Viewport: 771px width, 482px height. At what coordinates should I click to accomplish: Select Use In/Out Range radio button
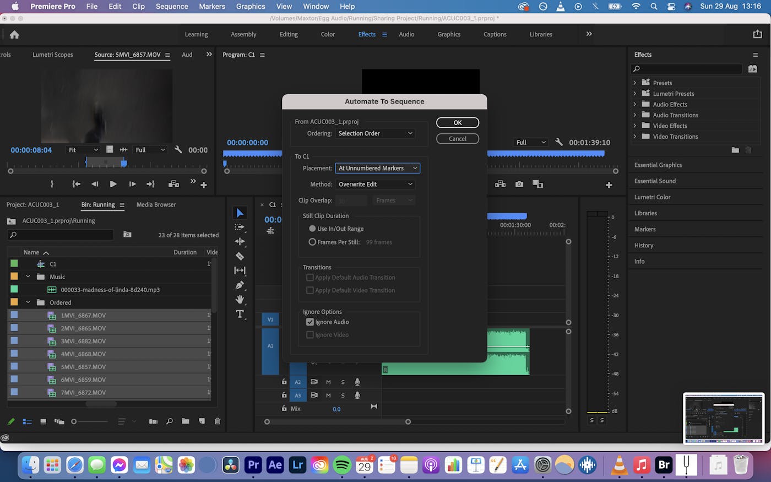(312, 229)
